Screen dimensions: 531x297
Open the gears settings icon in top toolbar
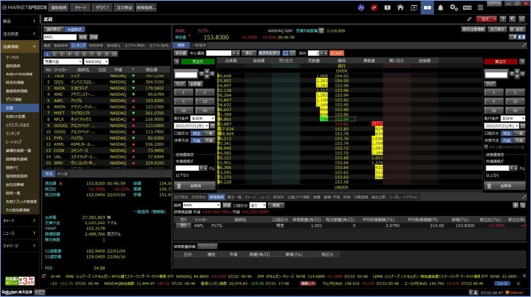(454, 8)
